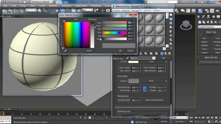The image size is (221, 124).
Task: Open Modify tab in command panel
Action: (x=203, y=17)
